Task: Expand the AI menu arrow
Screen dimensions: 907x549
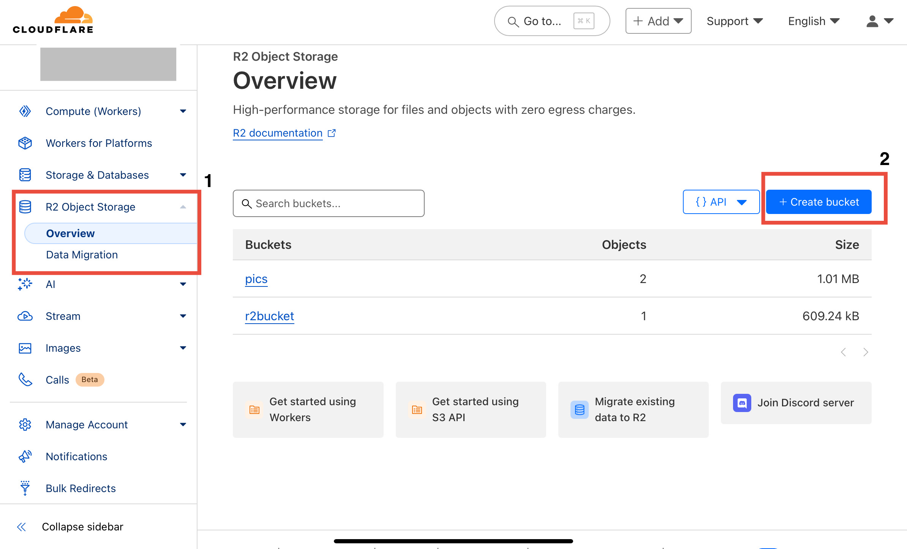Action: (183, 284)
